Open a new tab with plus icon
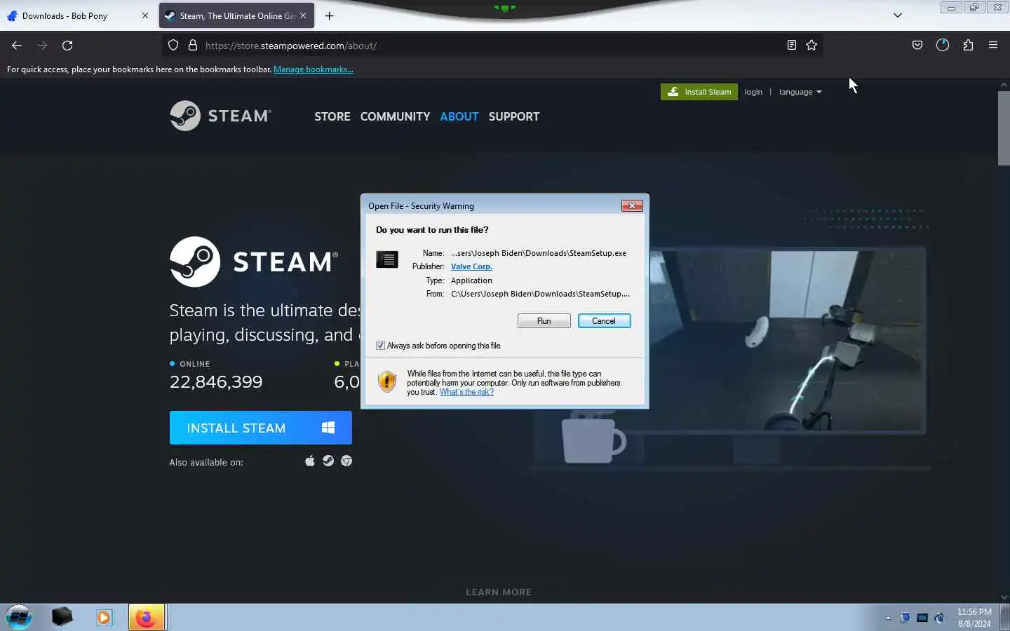The image size is (1010, 631). (x=330, y=15)
